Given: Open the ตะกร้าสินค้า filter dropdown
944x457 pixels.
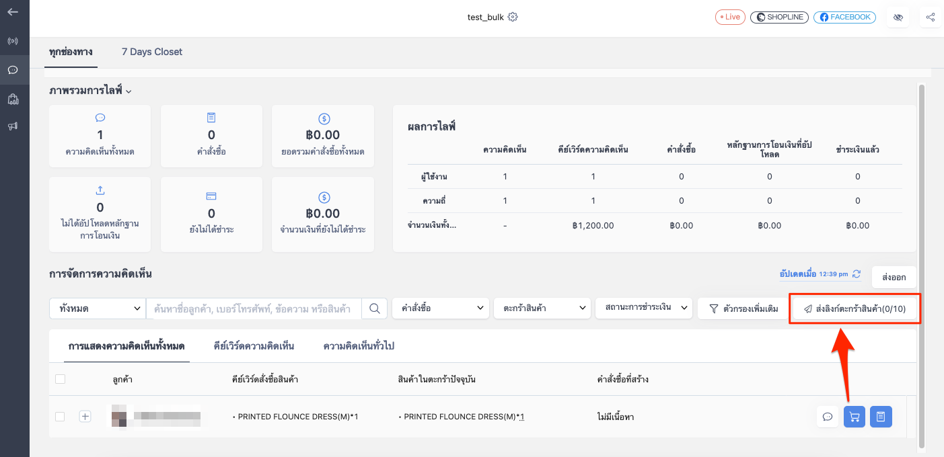Looking at the screenshot, I should [542, 308].
